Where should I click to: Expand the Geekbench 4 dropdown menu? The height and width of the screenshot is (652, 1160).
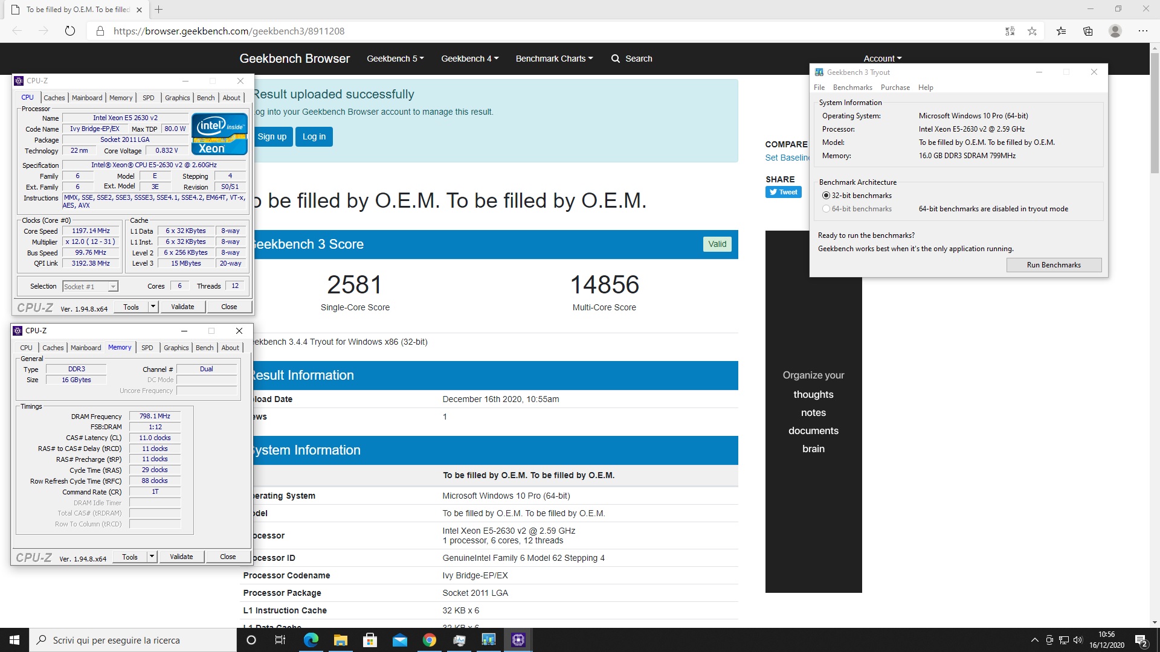point(469,59)
